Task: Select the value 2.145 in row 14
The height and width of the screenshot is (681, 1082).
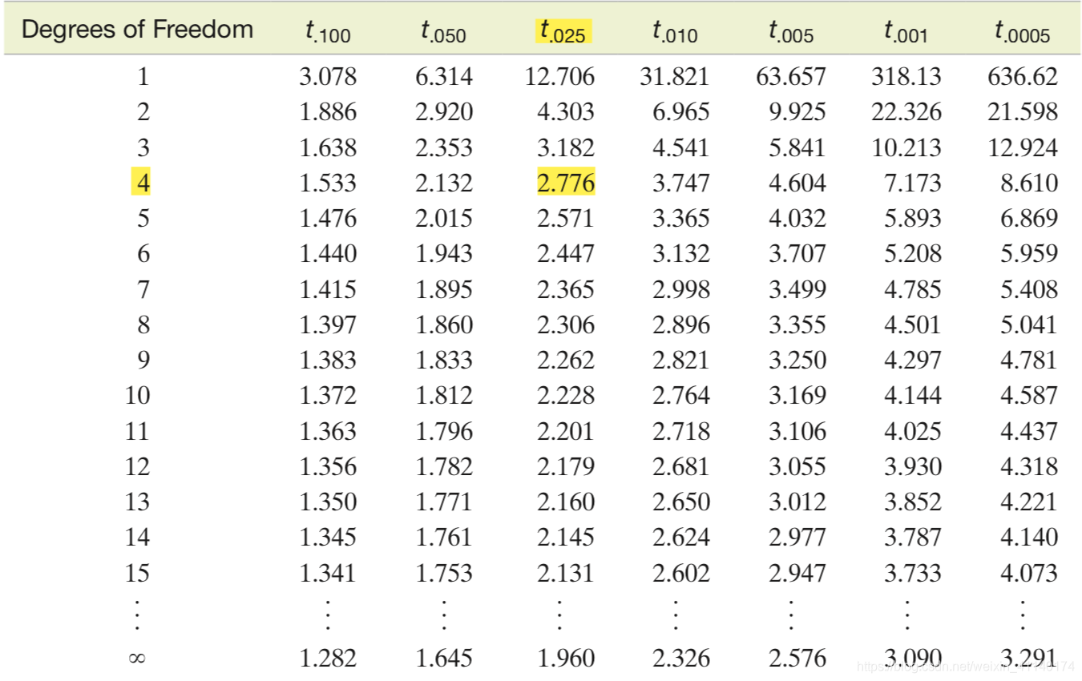Action: pos(566,538)
